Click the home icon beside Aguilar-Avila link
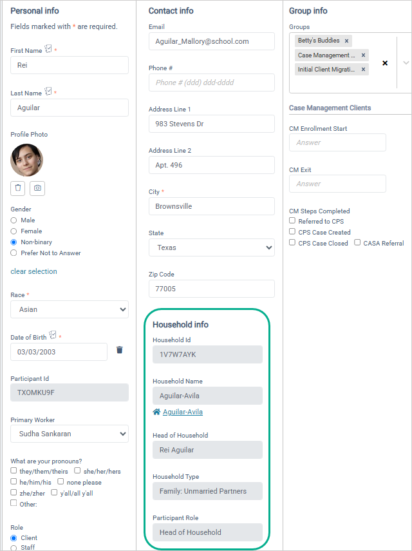 pos(156,412)
